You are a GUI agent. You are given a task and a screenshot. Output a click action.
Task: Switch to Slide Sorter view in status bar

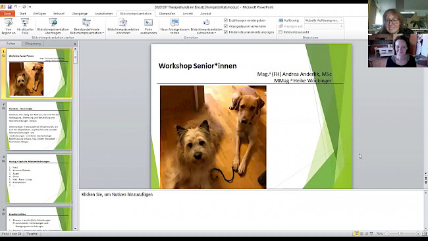coord(361,234)
